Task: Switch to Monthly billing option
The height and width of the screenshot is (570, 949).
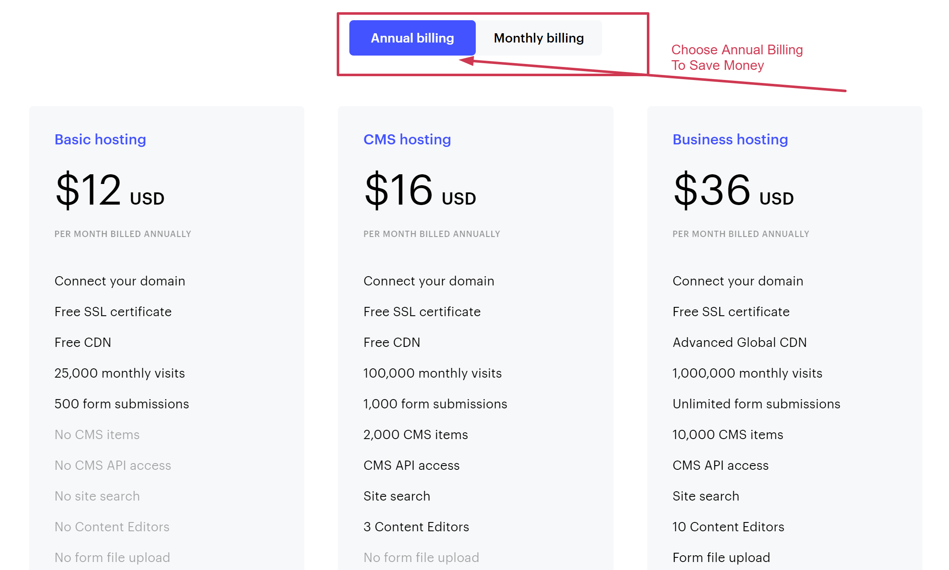Action: click(x=539, y=38)
